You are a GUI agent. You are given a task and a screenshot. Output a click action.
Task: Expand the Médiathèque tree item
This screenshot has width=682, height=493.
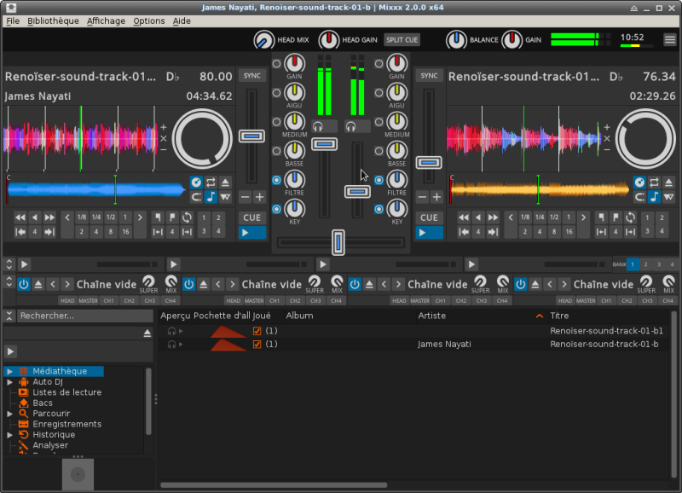[x=9, y=372]
